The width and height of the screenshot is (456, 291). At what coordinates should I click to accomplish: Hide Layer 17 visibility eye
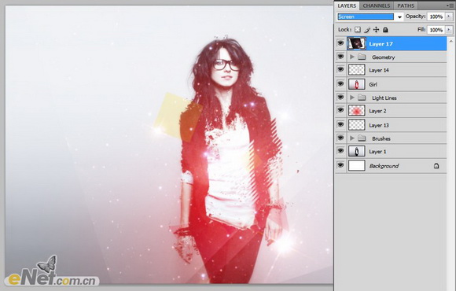pyautogui.click(x=340, y=43)
